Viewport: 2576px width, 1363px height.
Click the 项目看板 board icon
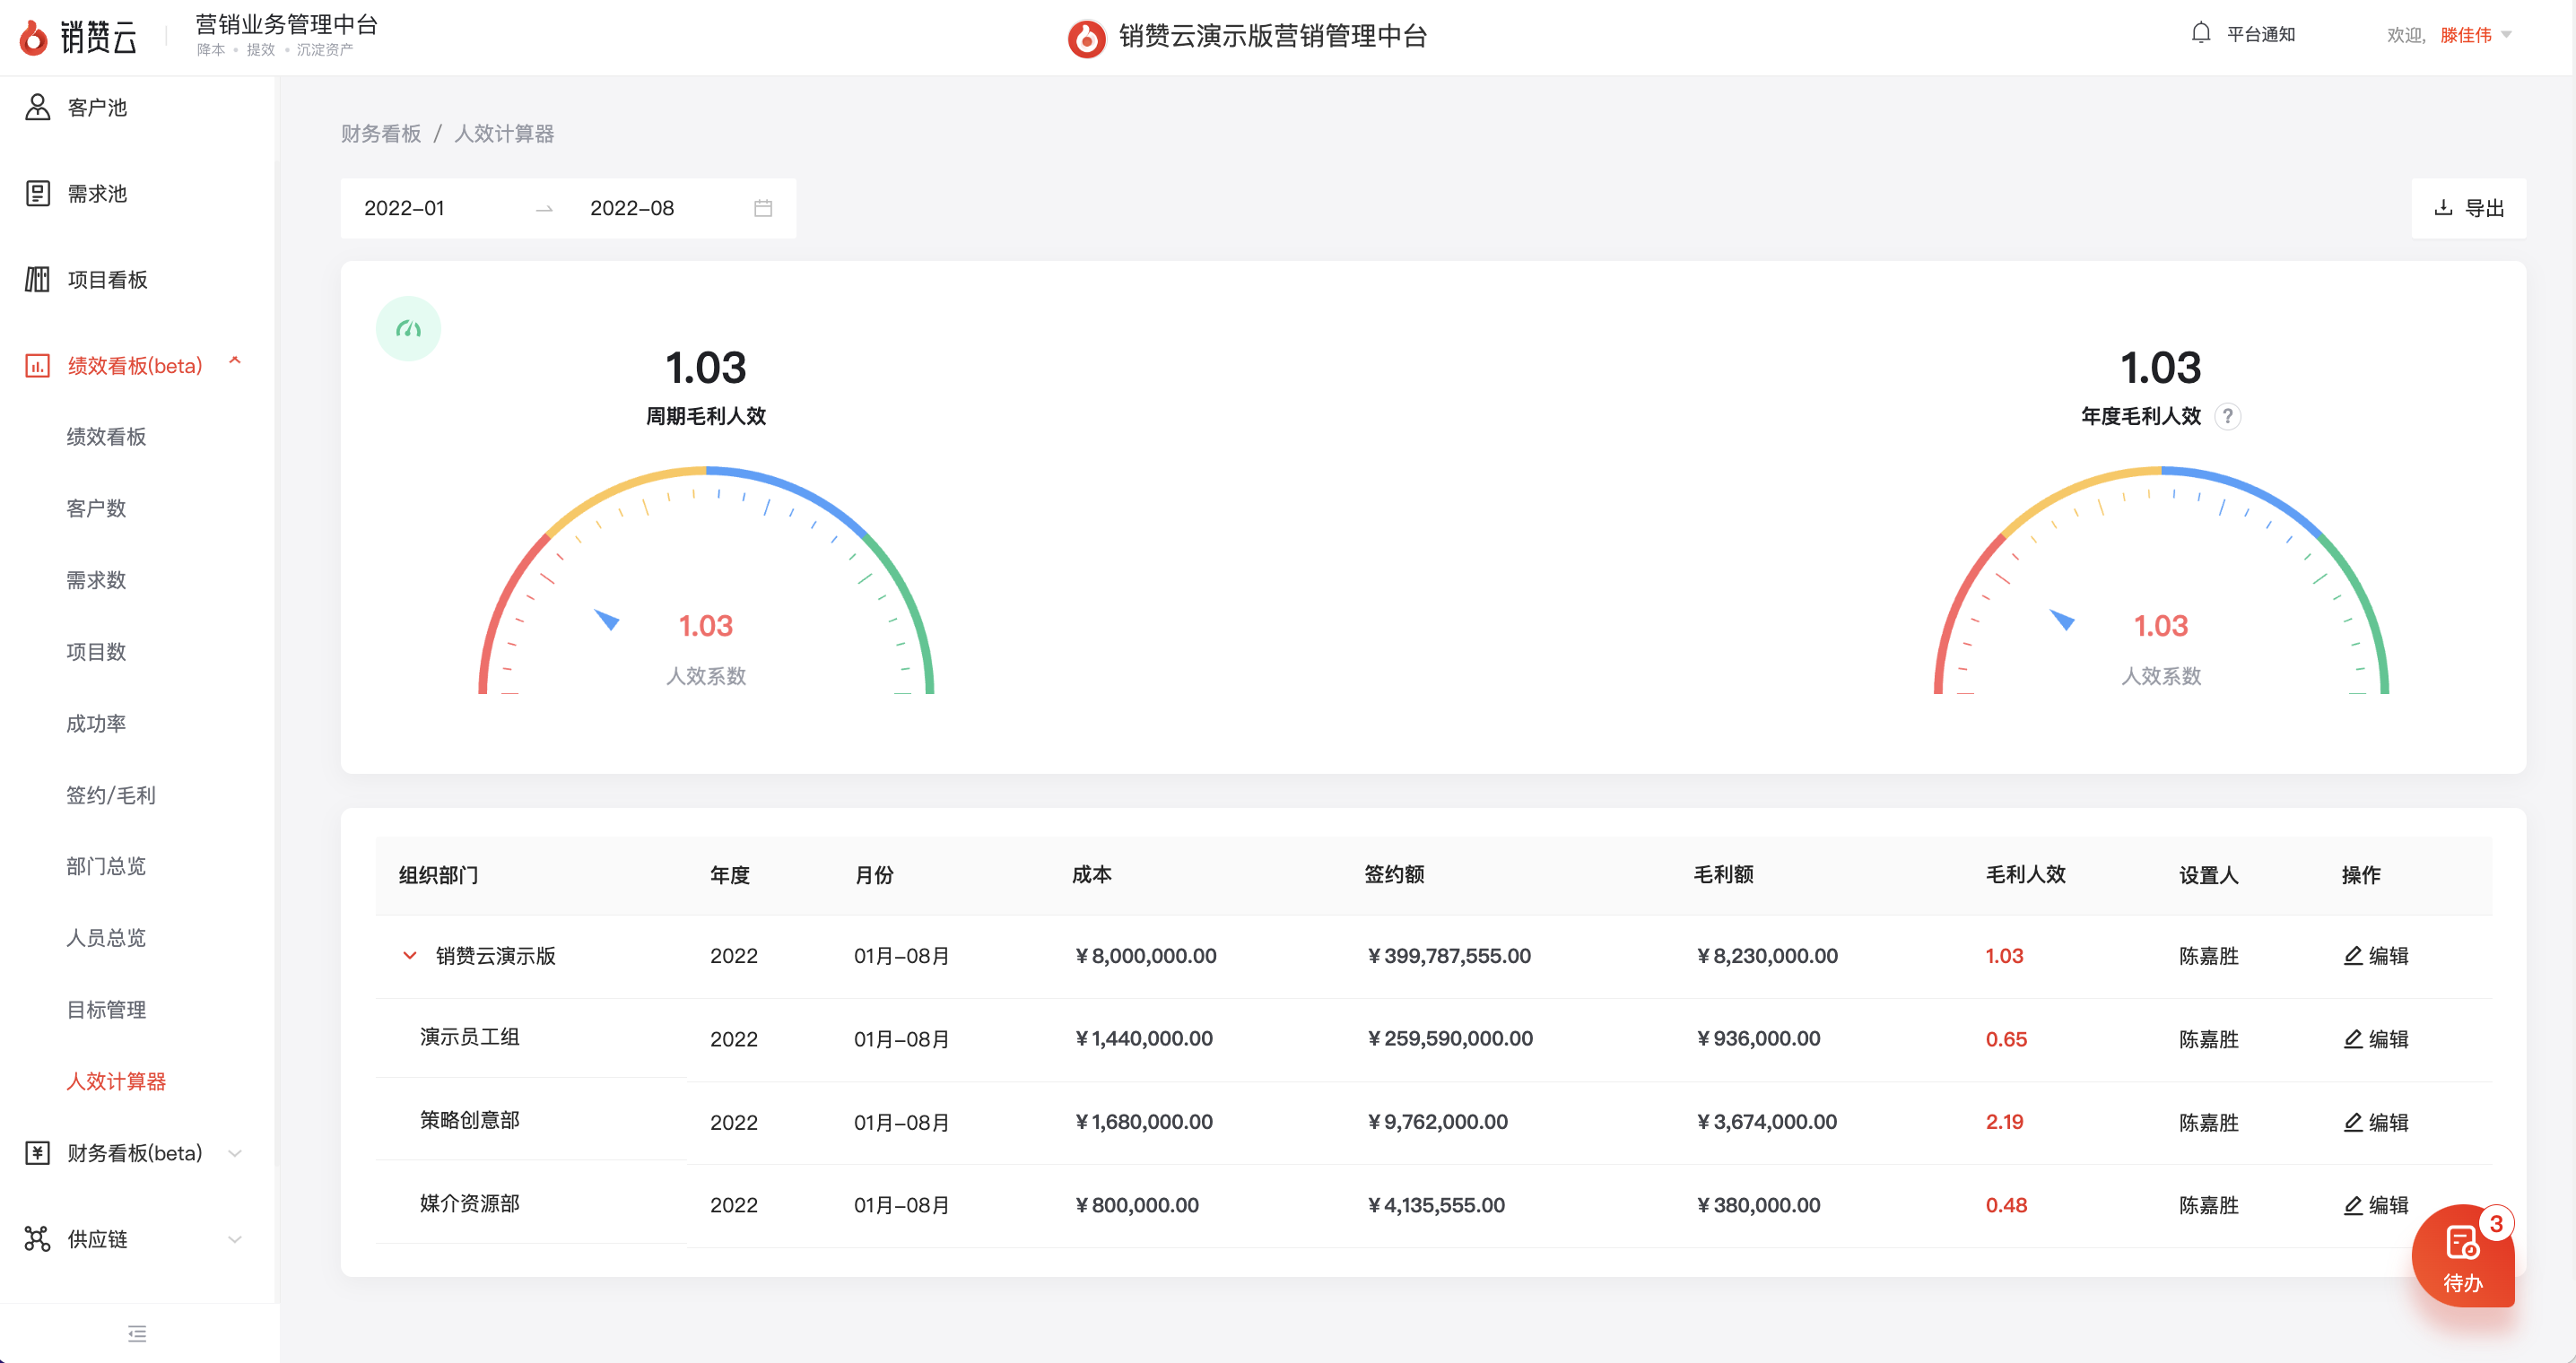[37, 279]
